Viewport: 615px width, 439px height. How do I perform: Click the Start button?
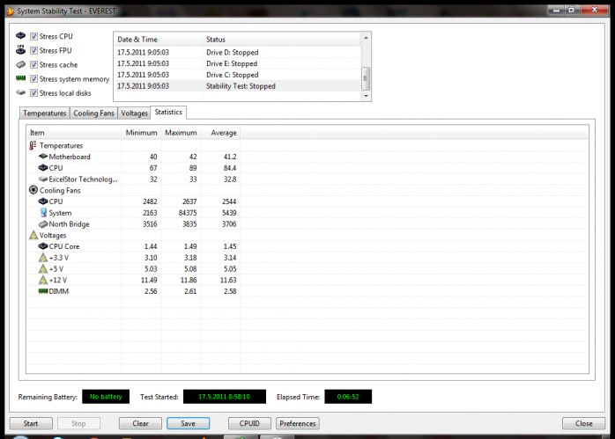(x=31, y=423)
